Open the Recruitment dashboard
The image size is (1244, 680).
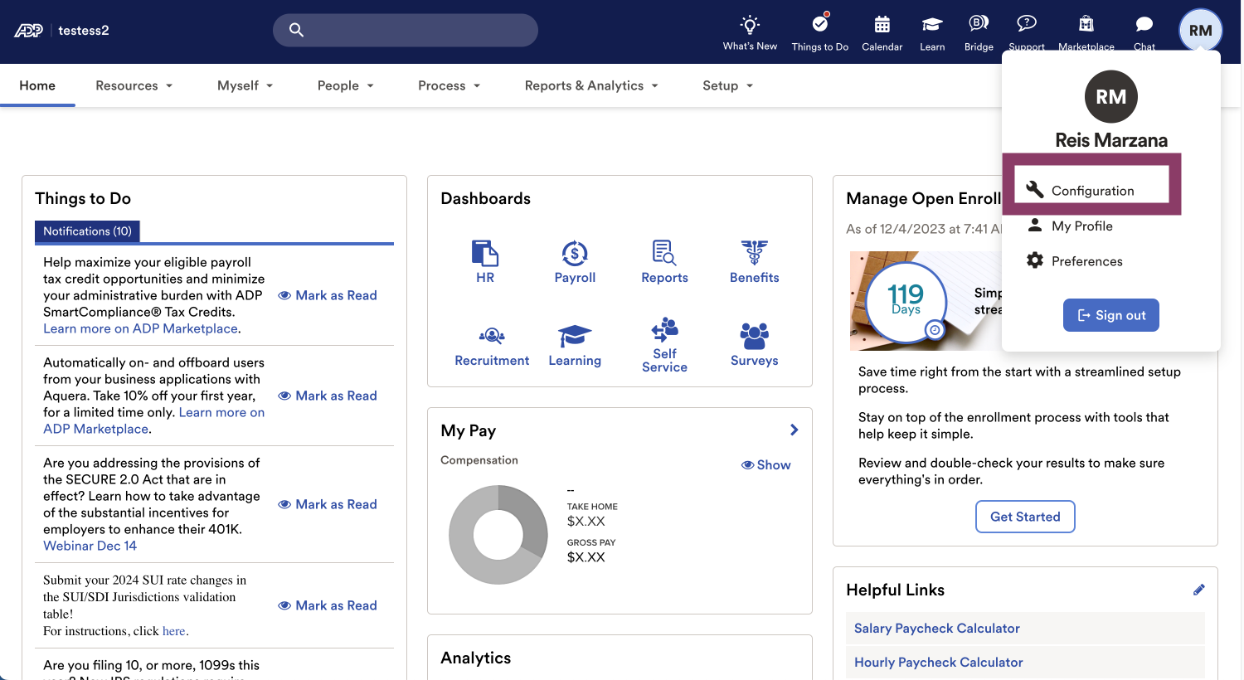click(x=492, y=347)
